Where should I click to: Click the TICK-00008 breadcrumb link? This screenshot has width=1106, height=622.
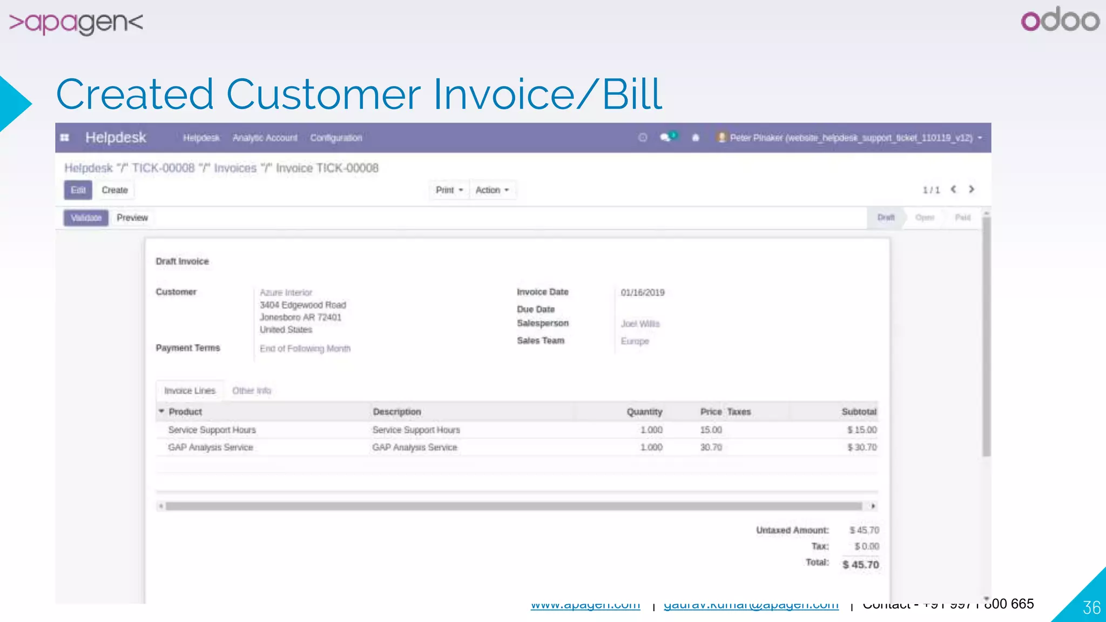pos(163,168)
